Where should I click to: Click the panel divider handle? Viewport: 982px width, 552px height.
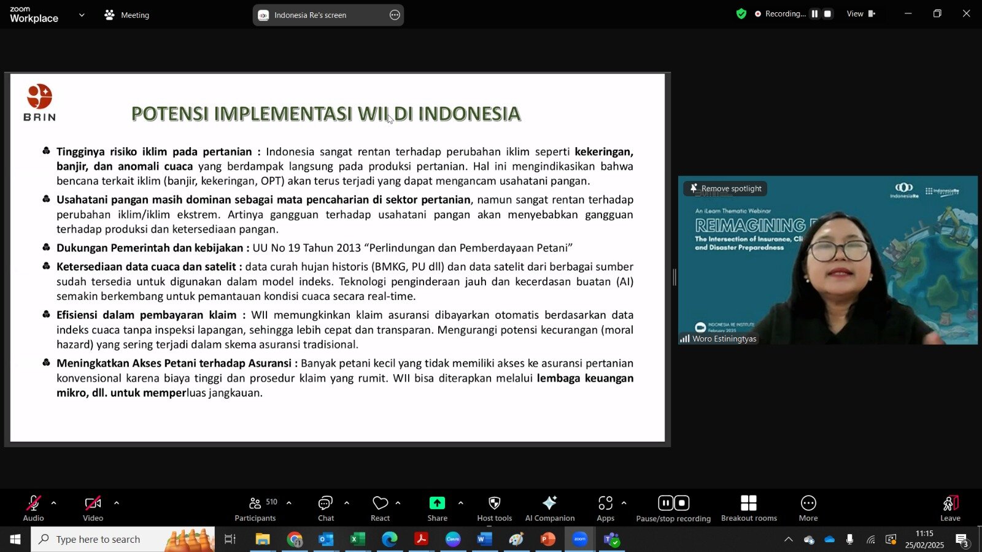pyautogui.click(x=675, y=277)
